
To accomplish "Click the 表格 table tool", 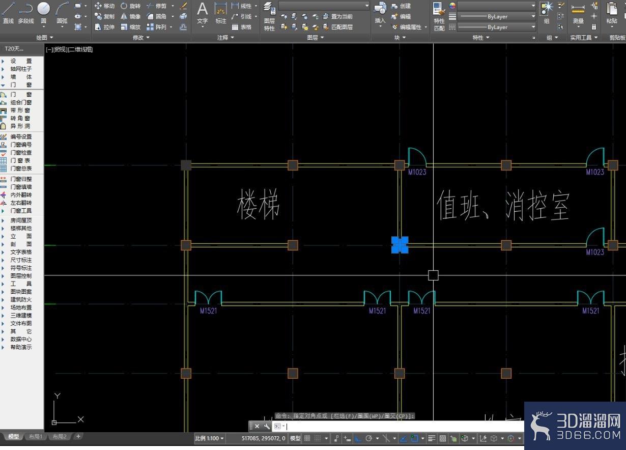I will pyautogui.click(x=242, y=27).
